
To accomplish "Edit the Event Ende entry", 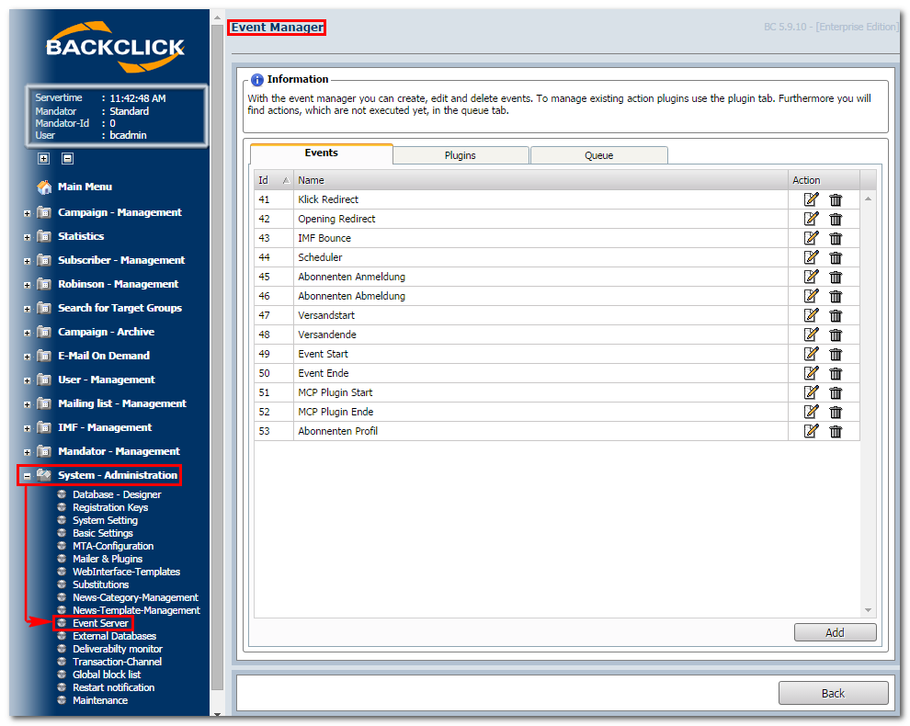I will click(x=811, y=373).
